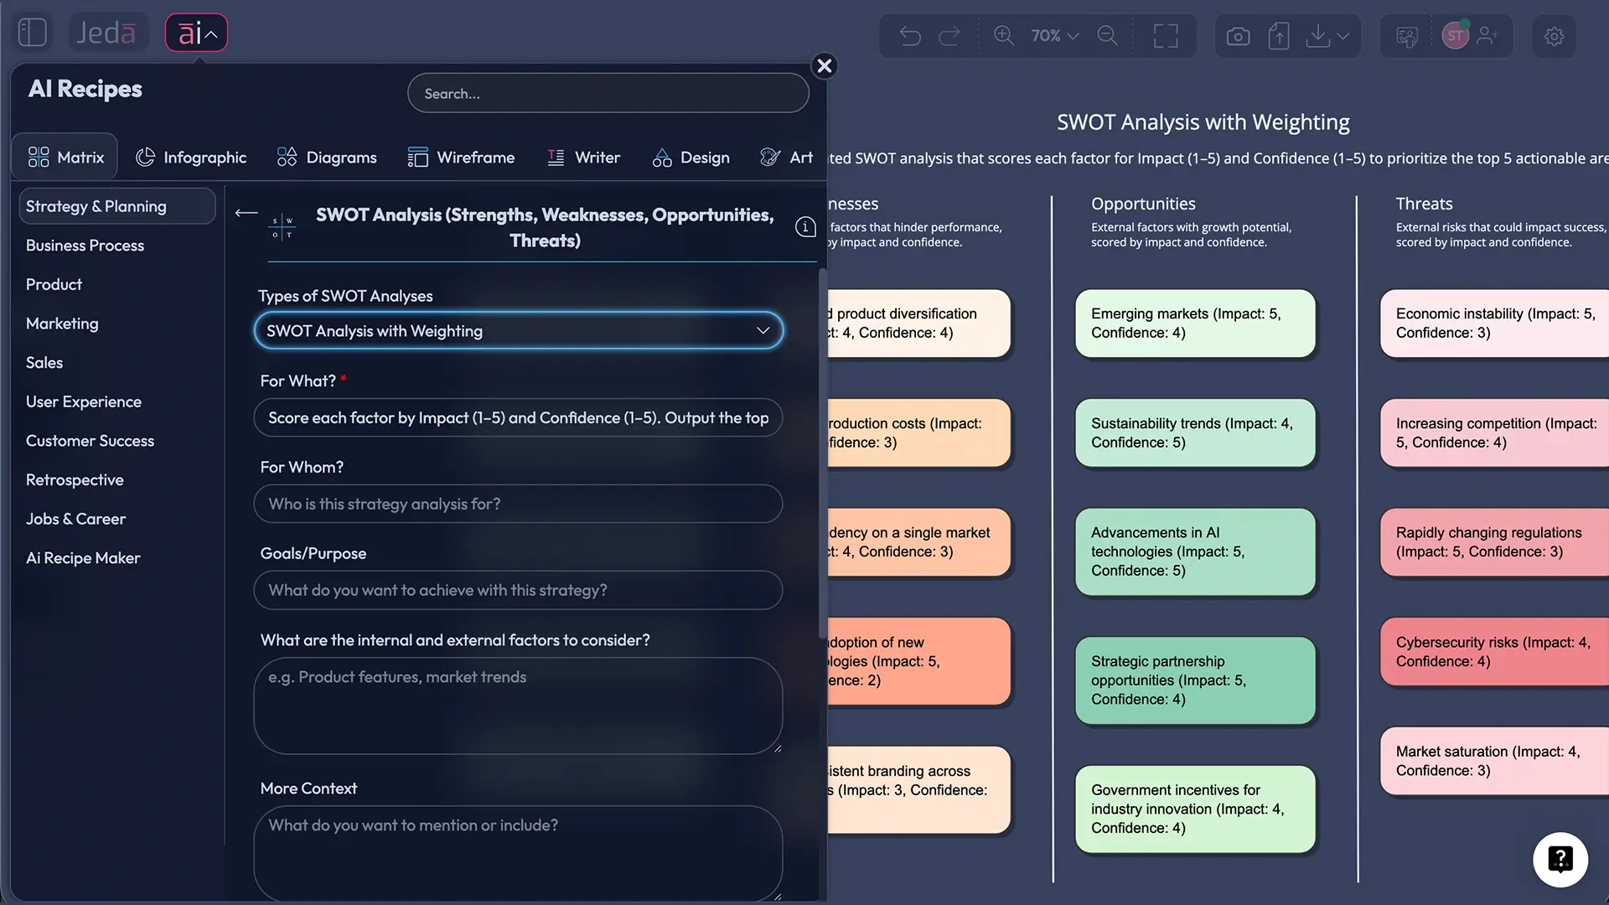Click the undo arrow icon
1609x905 pixels.
[910, 36]
